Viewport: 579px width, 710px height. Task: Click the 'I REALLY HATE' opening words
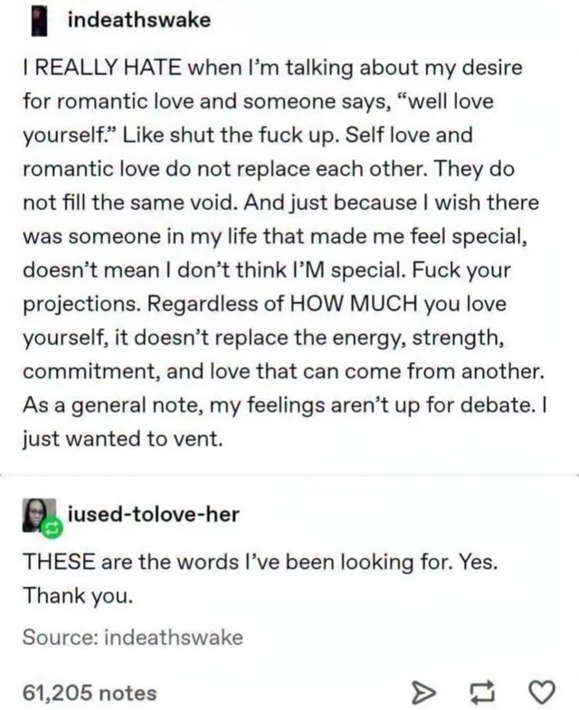(102, 68)
